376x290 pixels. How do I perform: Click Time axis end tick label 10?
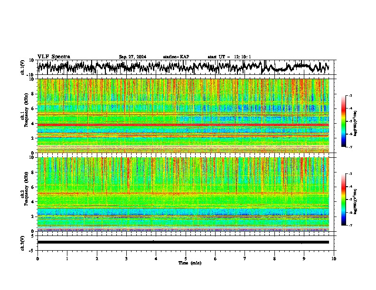(334, 259)
